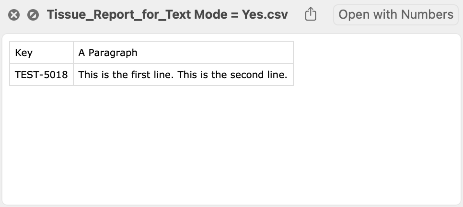The width and height of the screenshot is (463, 207).
Task: Select the "Key" header cell
Action: coord(41,53)
